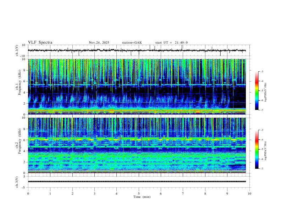Click time axis tick label "8"
The image size is (281, 217).
pyautogui.click(x=205, y=194)
